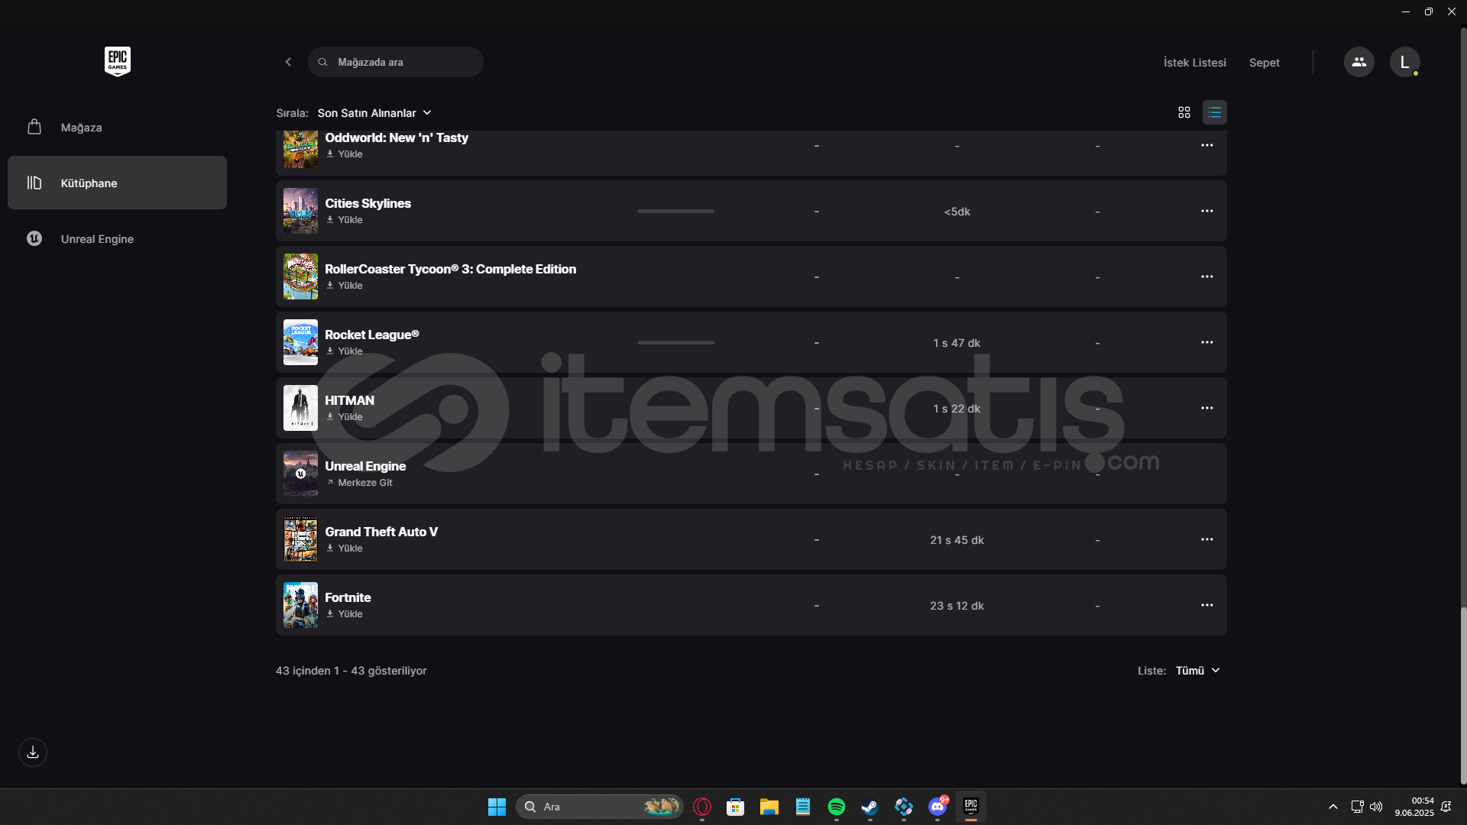Open Discord from taskbar
Viewport: 1467px width, 825px height.
tap(938, 807)
